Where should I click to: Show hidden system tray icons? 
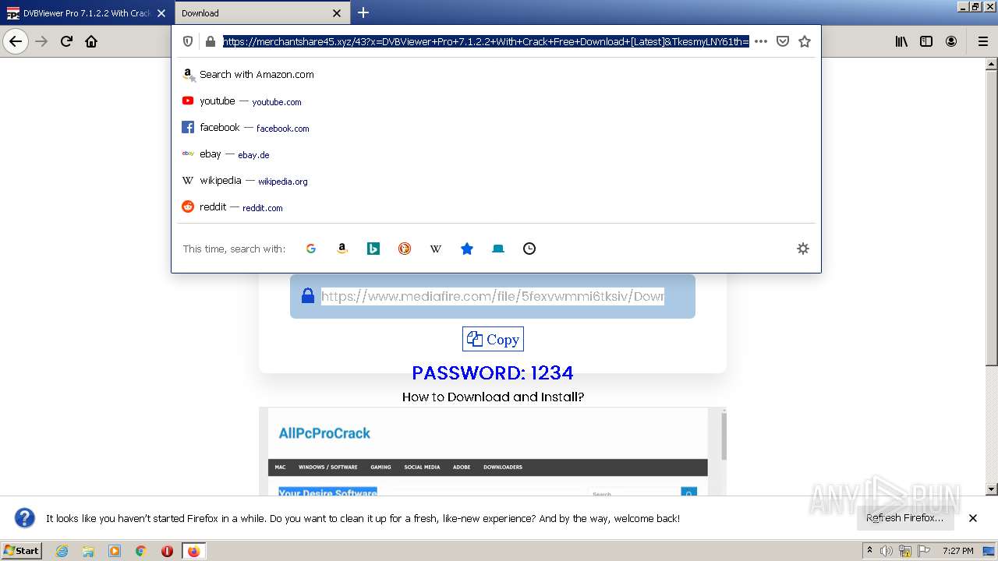(x=869, y=551)
